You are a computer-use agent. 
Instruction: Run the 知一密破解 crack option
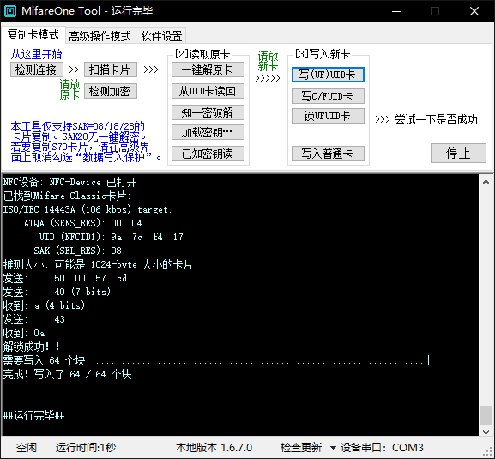(208, 112)
